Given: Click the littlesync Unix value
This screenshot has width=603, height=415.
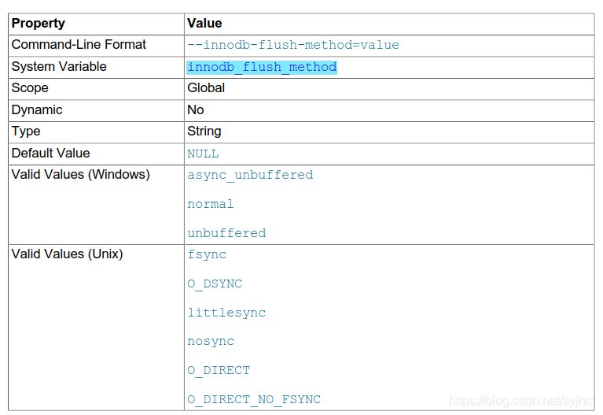Looking at the screenshot, I should [x=226, y=313].
